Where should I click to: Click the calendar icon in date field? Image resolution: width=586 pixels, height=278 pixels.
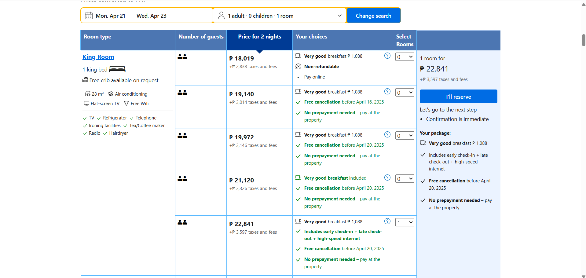click(89, 16)
